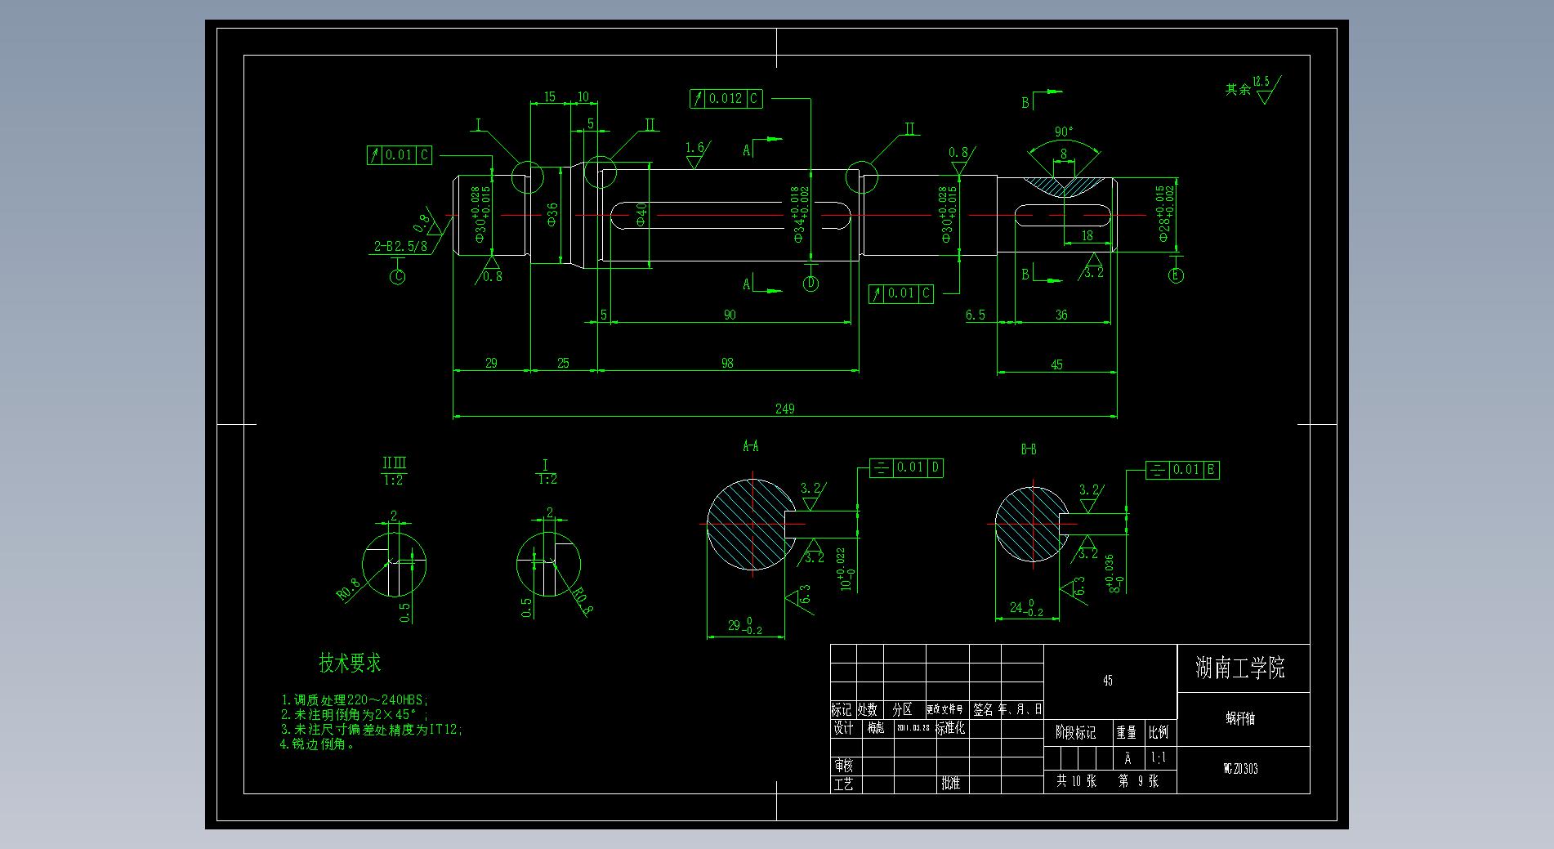Select the drawing number "WG-ZD303"
Image resolution: width=1554 pixels, height=849 pixels.
1240,769
